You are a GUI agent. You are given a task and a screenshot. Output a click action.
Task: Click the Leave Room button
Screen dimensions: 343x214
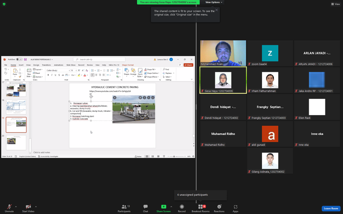pos(331,208)
